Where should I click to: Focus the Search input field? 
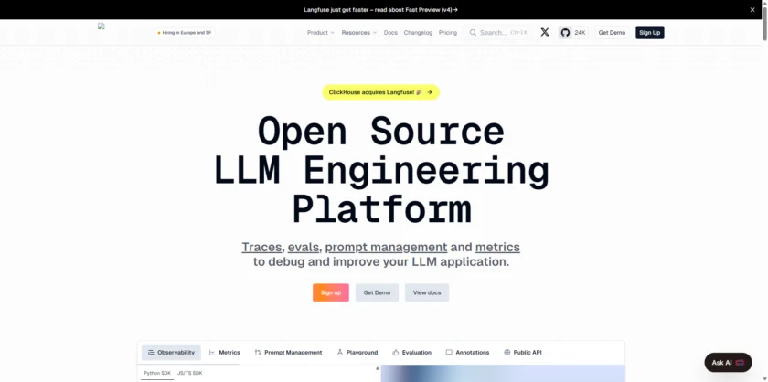point(498,32)
